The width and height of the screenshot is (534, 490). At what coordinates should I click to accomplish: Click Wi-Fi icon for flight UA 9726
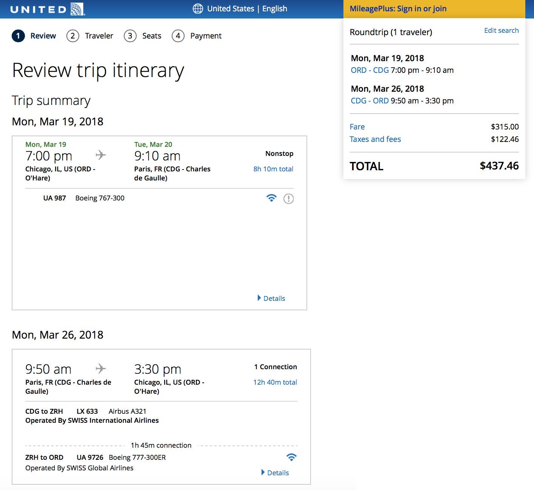(291, 457)
